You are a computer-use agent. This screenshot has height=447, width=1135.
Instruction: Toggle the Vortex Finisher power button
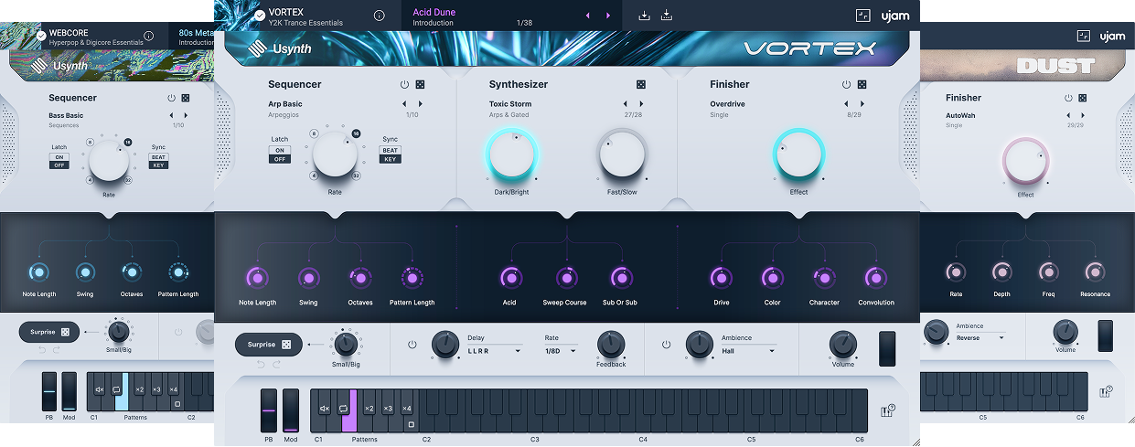tap(846, 85)
